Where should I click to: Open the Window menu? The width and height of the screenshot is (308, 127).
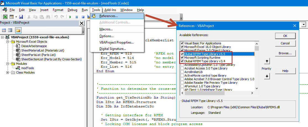click(126, 10)
